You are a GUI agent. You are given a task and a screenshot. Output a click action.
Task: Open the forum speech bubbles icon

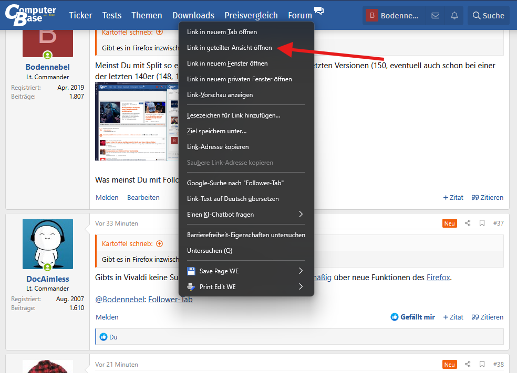click(318, 10)
